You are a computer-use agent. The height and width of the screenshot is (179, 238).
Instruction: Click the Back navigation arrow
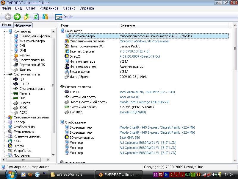coord(8,17)
